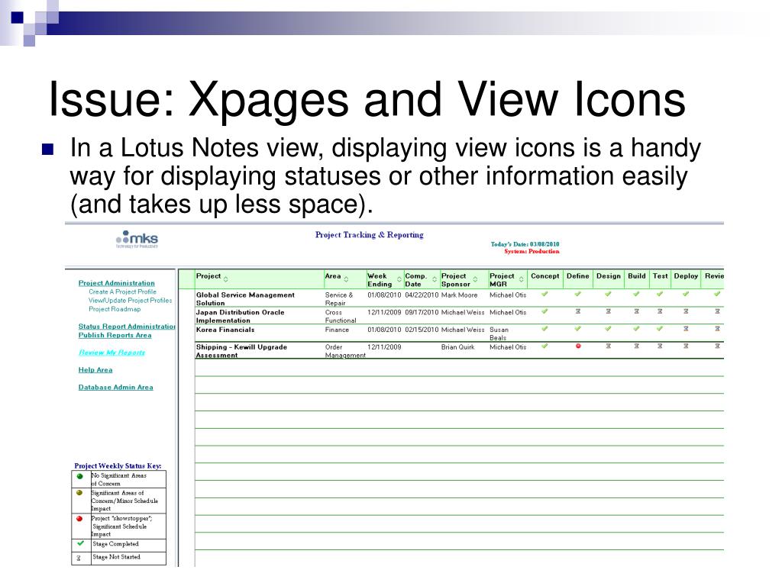Click red dot in status key legend
Viewport: 782px width, 586px height.
(79, 519)
